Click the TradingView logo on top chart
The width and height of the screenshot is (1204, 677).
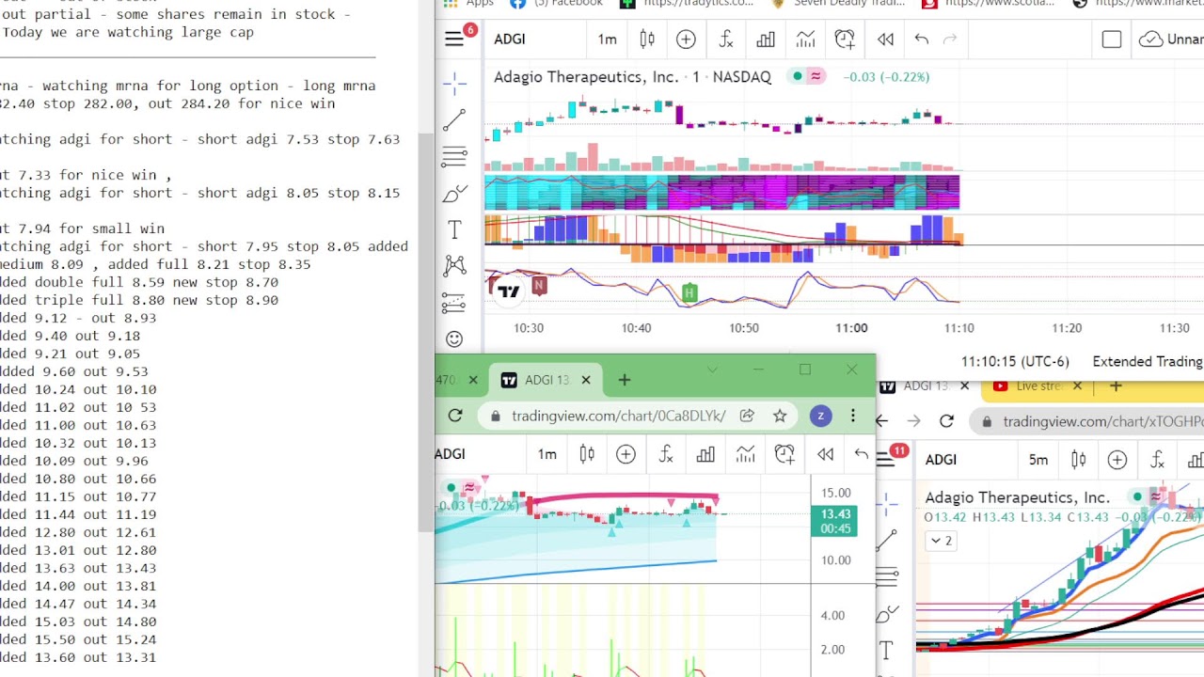[509, 291]
